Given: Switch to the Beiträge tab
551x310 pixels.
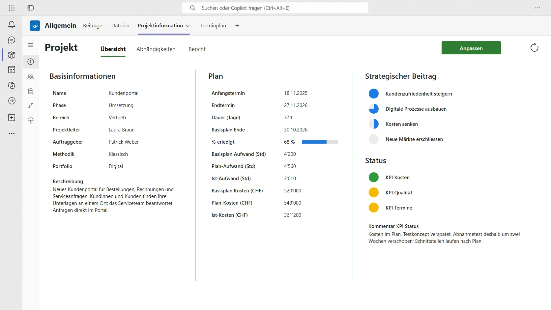Looking at the screenshot, I should click(93, 26).
